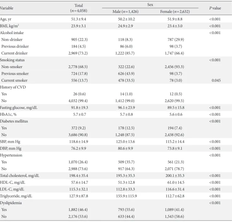Select female DBP value '73.8±9.1'
Image resolution: width=232 pixels, height=222 pixels.
click(x=175, y=149)
